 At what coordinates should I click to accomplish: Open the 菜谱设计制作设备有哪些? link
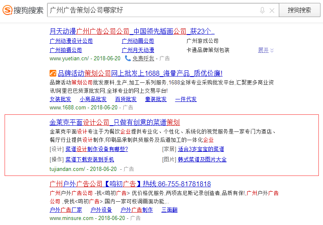(97, 149)
